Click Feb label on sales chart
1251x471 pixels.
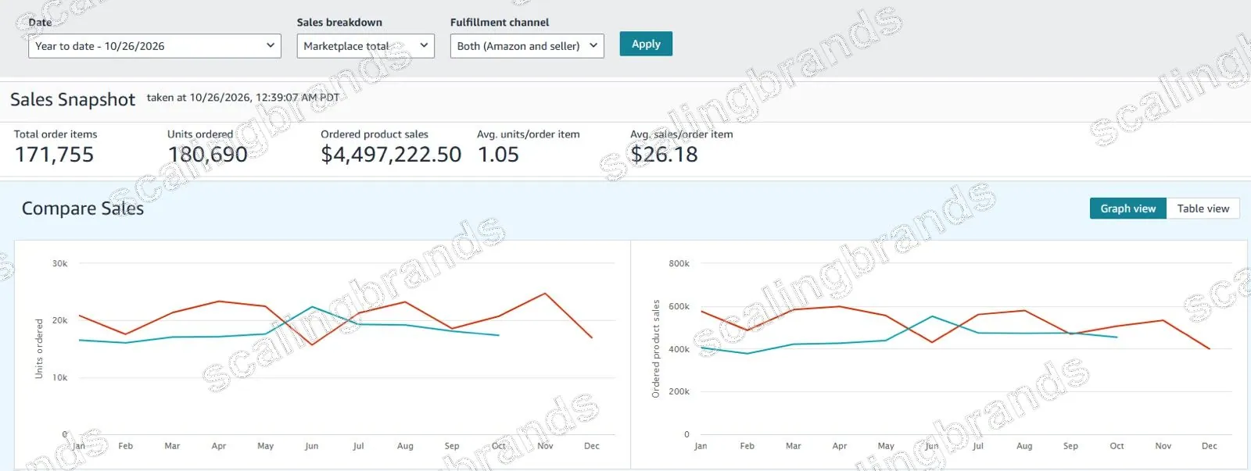[747, 446]
